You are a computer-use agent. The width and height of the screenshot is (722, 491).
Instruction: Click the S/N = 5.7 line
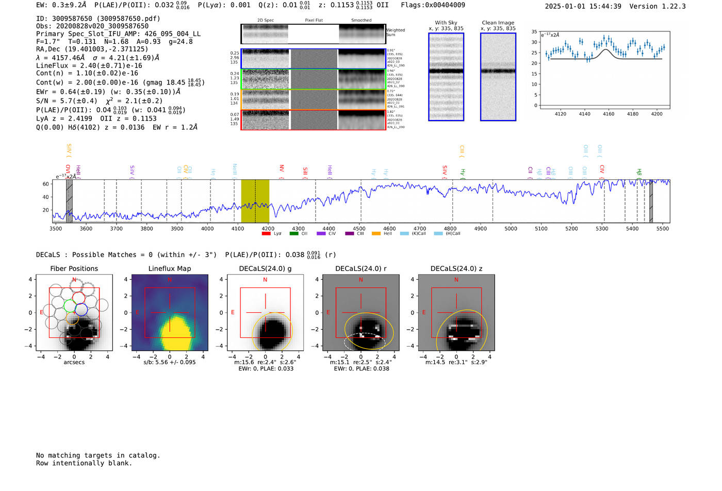[x=99, y=100]
